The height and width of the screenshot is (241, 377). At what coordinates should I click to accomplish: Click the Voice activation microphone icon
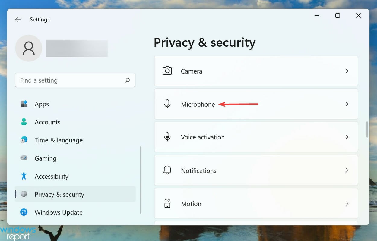pyautogui.click(x=167, y=137)
